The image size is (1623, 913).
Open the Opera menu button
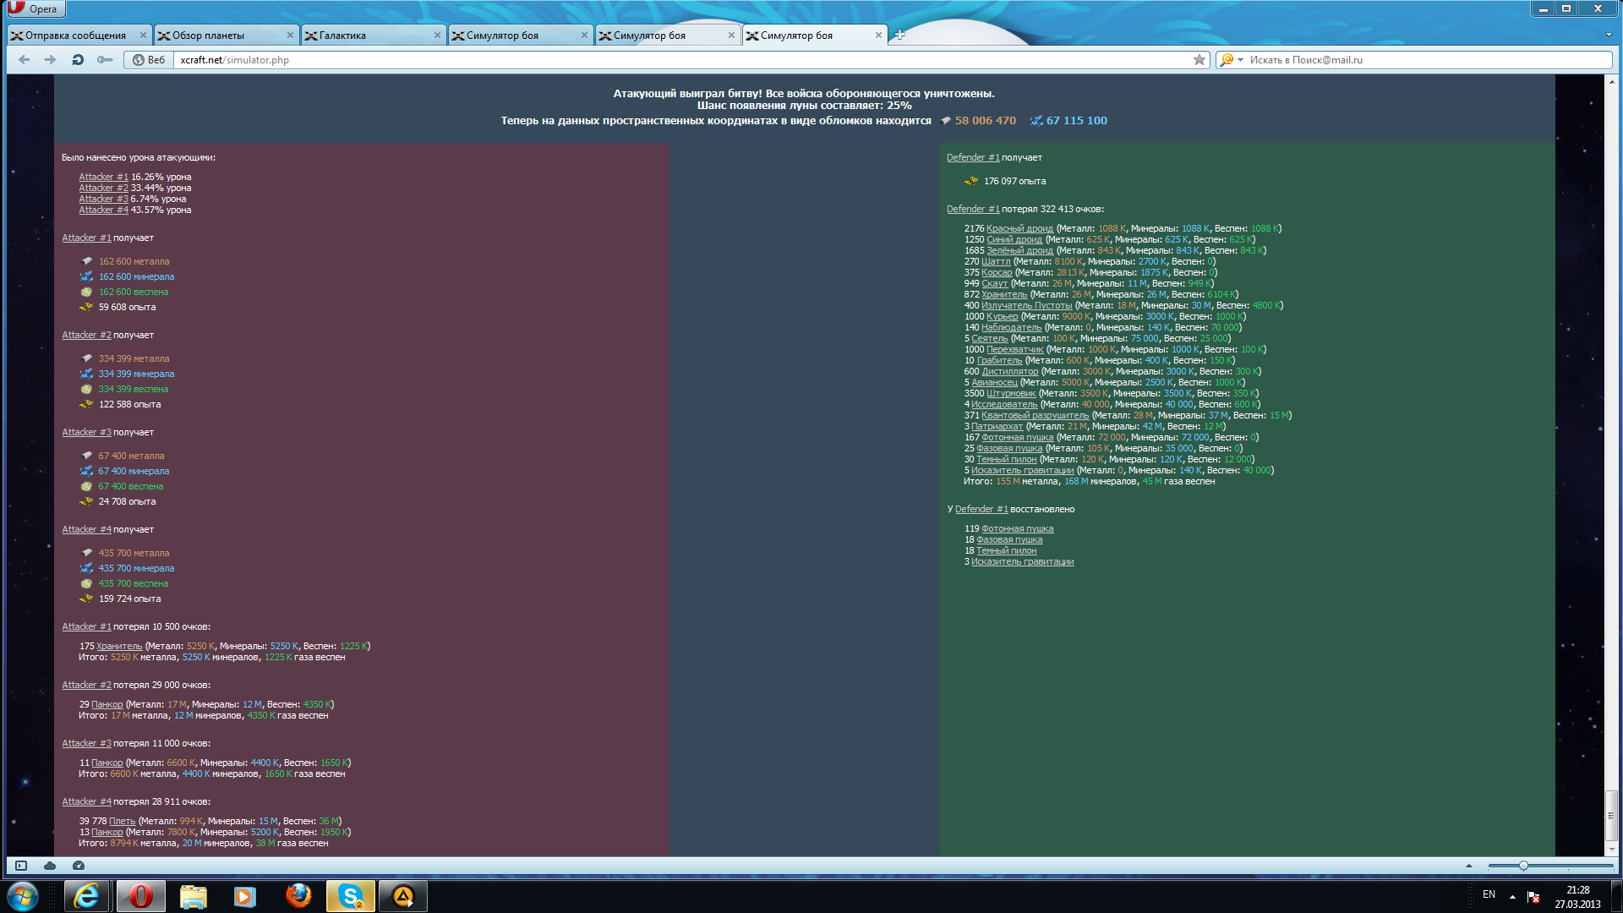coord(36,8)
